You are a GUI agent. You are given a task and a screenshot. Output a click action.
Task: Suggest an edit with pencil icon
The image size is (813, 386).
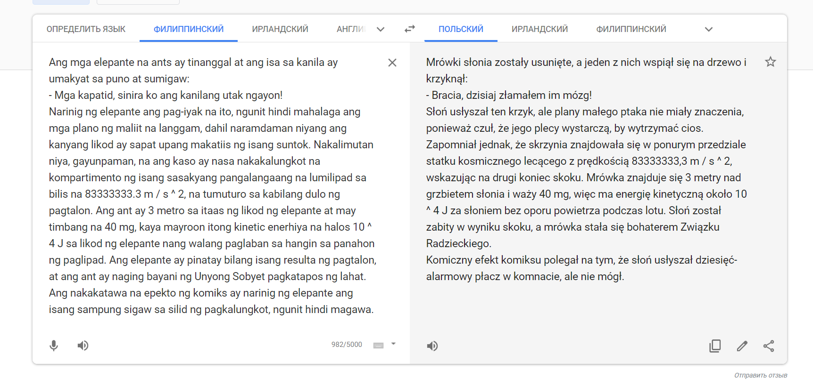[742, 346]
